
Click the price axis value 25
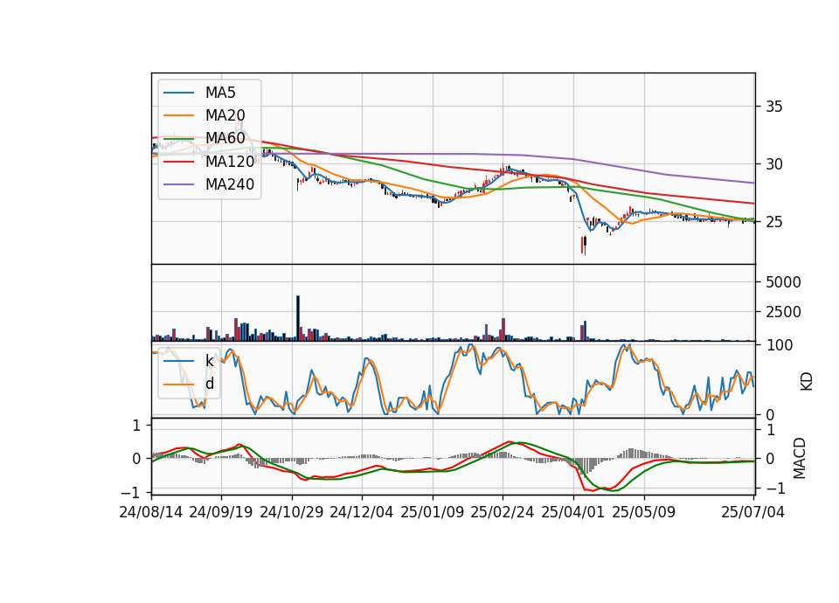pyautogui.click(x=773, y=221)
